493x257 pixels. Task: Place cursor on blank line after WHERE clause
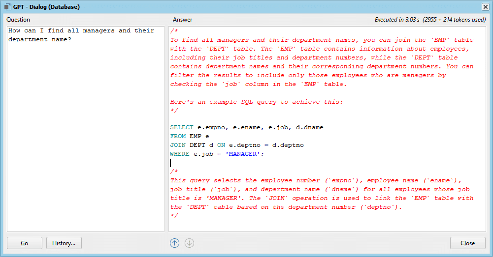pos(246,163)
